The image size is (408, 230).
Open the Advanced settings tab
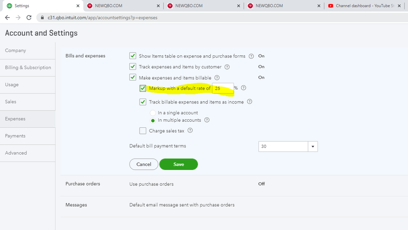(x=28, y=153)
